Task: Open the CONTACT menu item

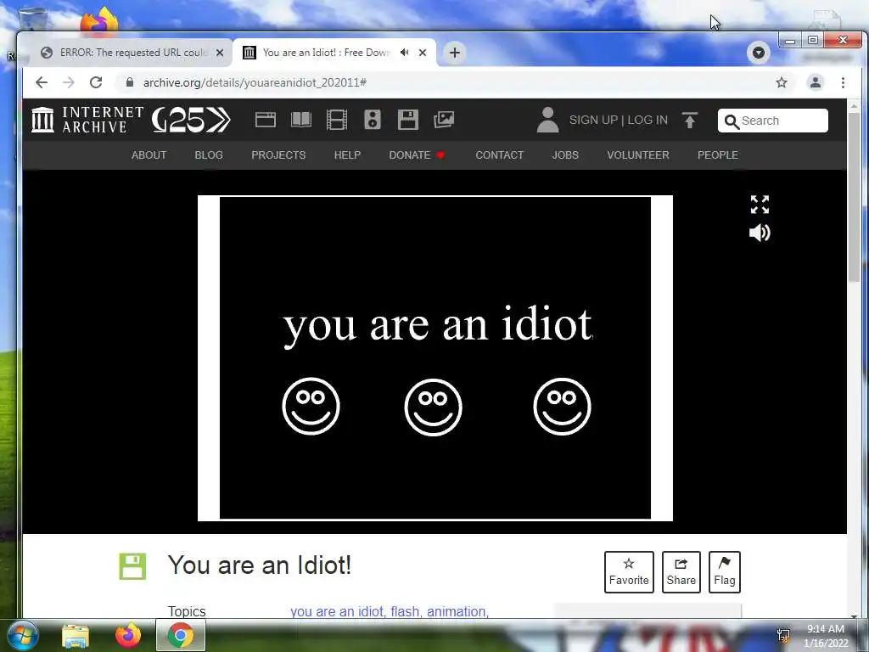Action: pos(499,155)
